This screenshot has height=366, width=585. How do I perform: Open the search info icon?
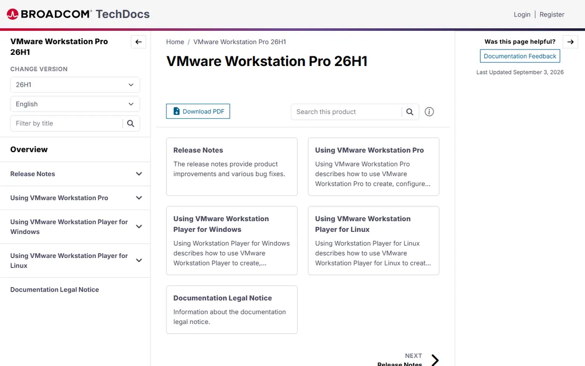tap(429, 112)
